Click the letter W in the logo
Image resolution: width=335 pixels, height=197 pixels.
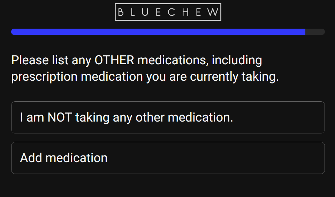point(213,12)
